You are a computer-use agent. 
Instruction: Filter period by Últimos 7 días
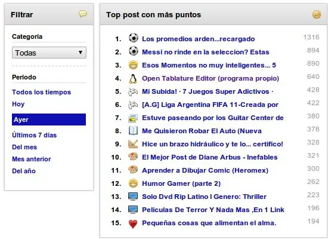pos(35,135)
